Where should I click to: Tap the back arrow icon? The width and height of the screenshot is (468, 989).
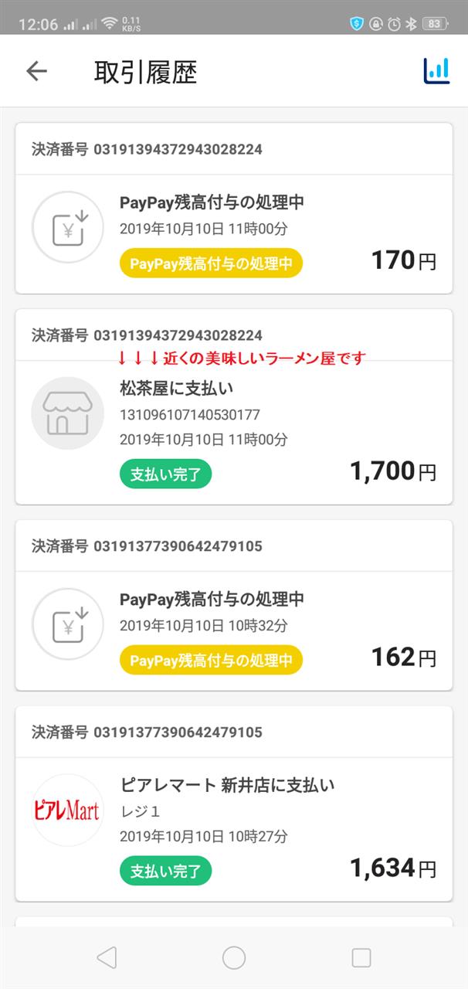36,71
